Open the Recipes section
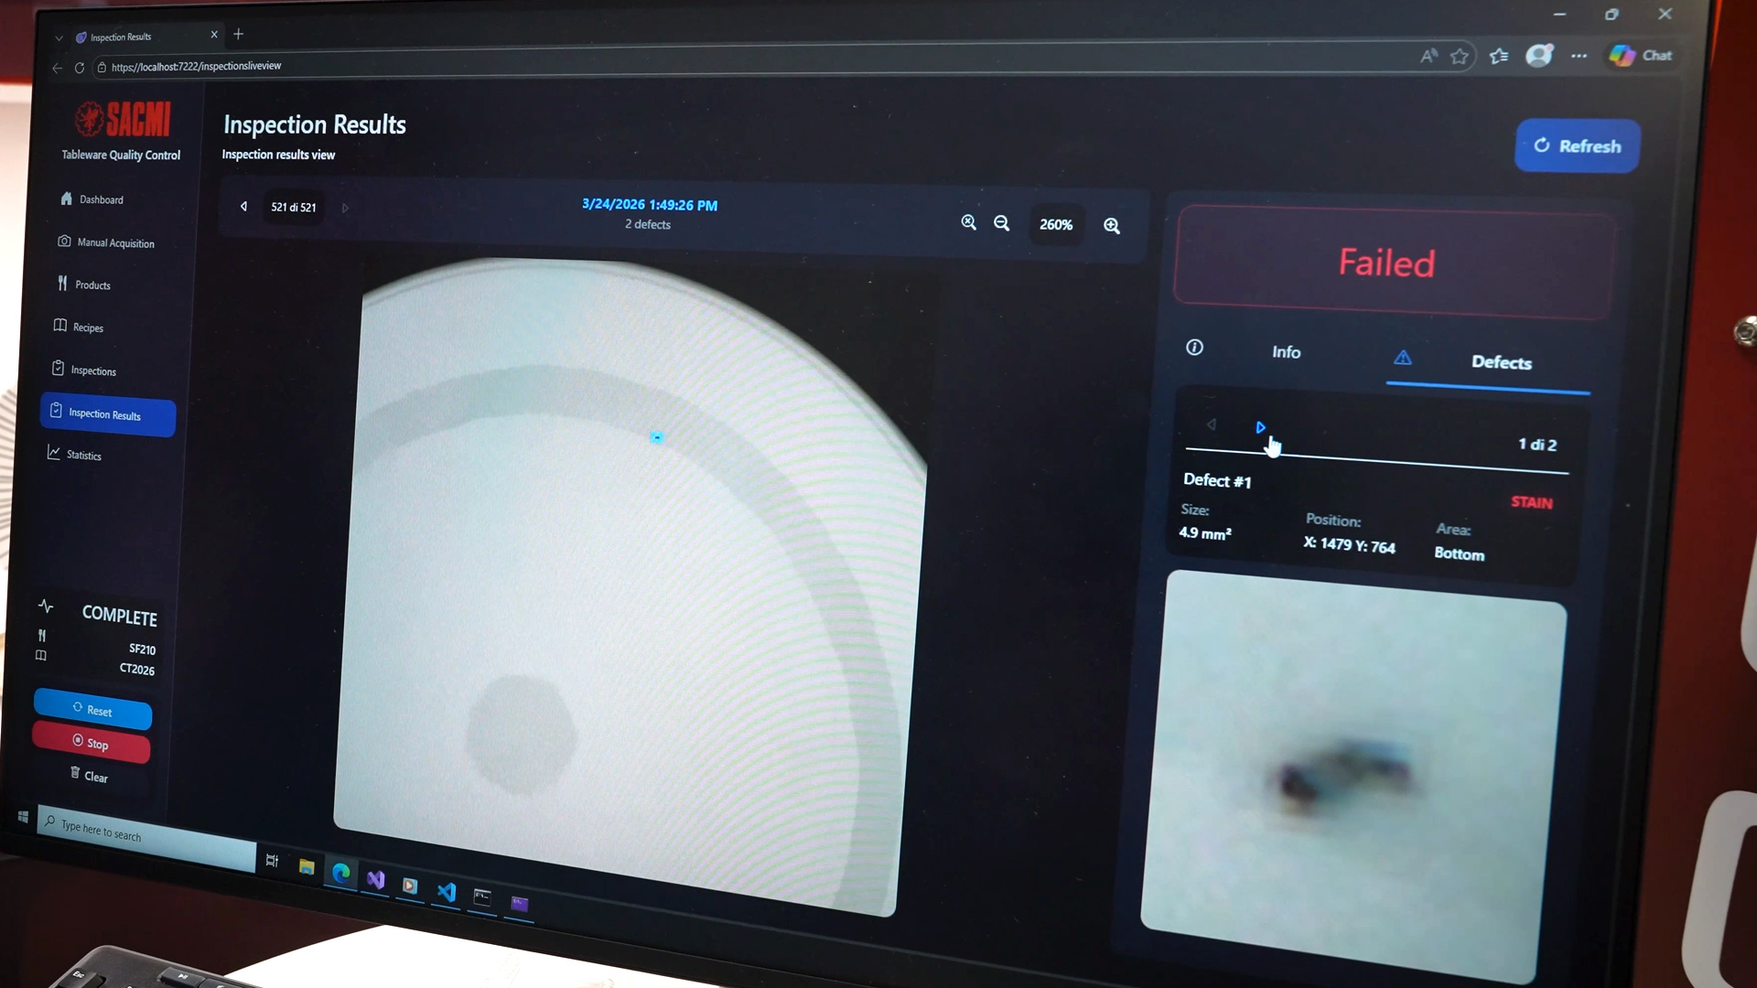1757x988 pixels. click(x=89, y=327)
